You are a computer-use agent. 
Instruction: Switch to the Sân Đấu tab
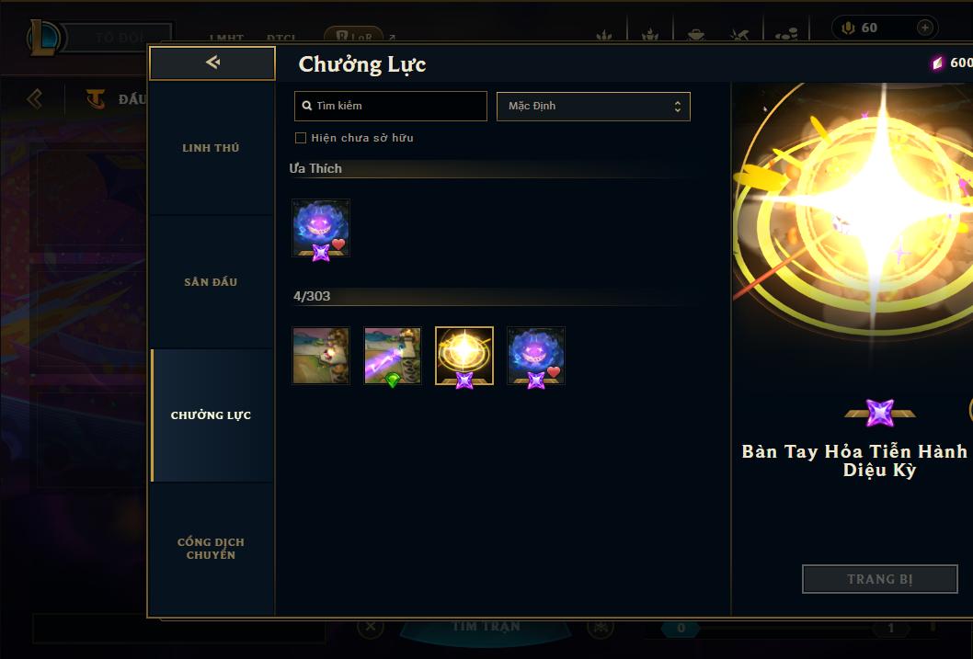212,282
